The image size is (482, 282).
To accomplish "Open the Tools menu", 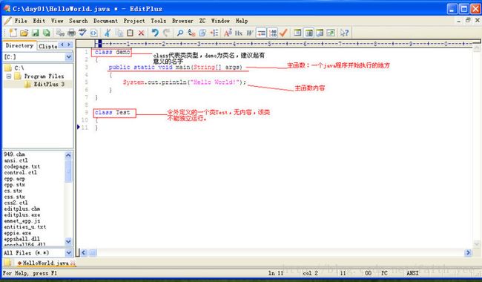I will click(x=158, y=21).
